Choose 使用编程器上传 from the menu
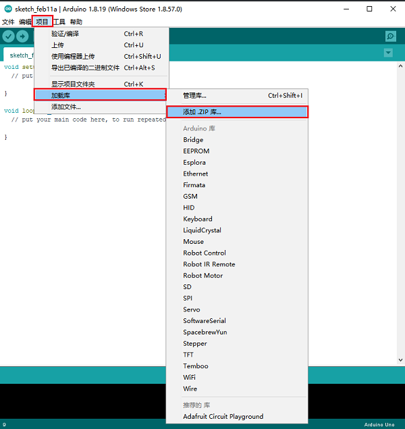This screenshot has height=429, width=405. (101, 56)
